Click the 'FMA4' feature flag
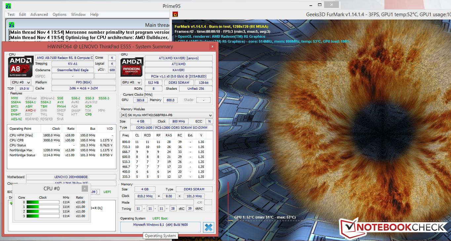Screen dimensions: 451x241 [x=61, y=107]
